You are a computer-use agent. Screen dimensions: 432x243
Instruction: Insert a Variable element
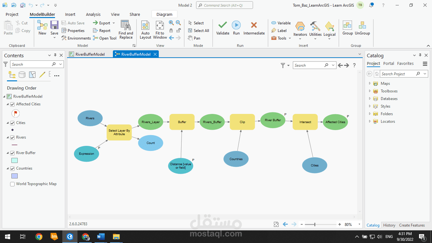[x=281, y=23]
